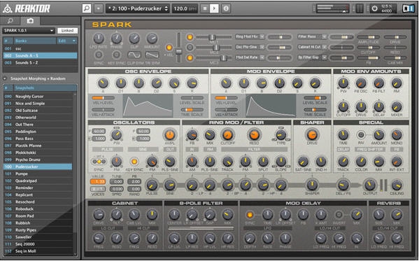Image resolution: width=419 pixels, height=261 pixels.
Task: Adjust the OUTPUT knob
Action: point(370,185)
